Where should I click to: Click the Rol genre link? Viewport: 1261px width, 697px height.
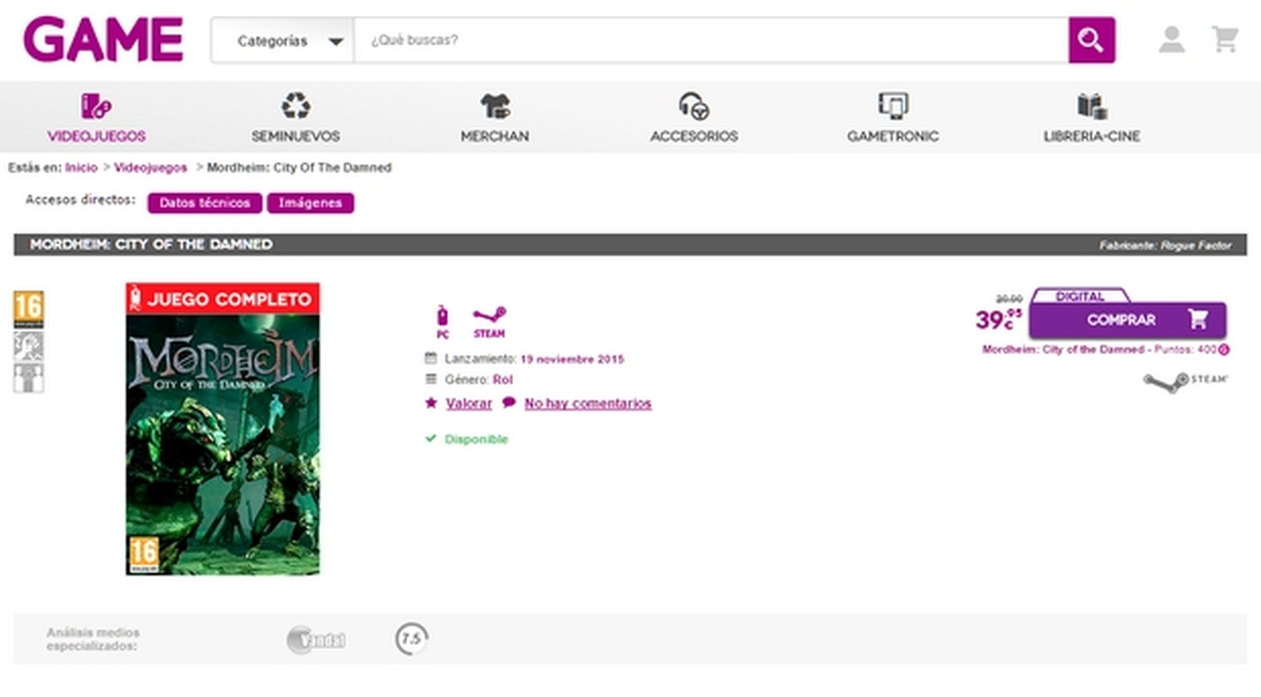pyautogui.click(x=503, y=380)
